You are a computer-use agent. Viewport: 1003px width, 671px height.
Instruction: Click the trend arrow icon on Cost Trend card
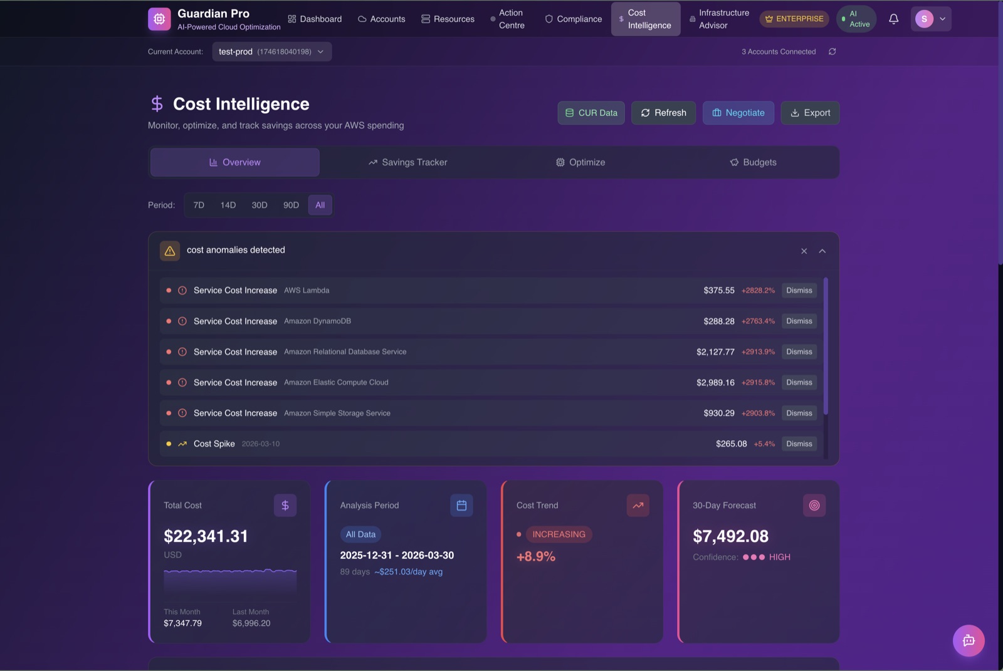[638, 505]
